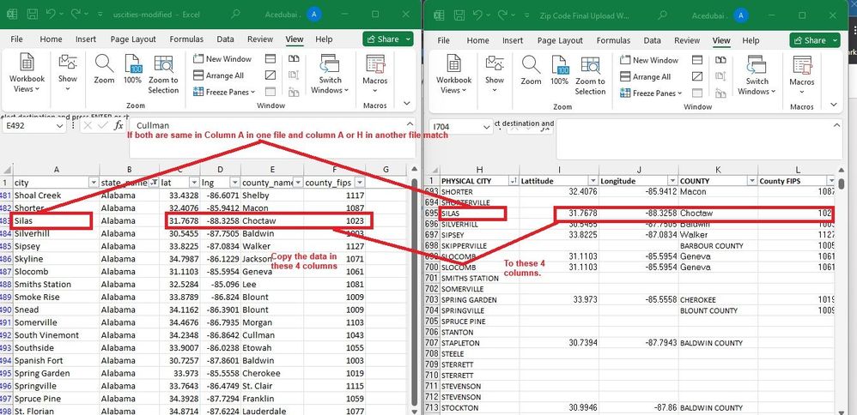Viewport: 857px width, 415px height.
Task: Click New Window in left window
Action: [222, 59]
